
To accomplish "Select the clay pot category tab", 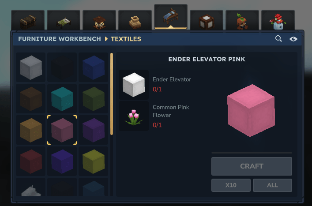I will click(135, 20).
